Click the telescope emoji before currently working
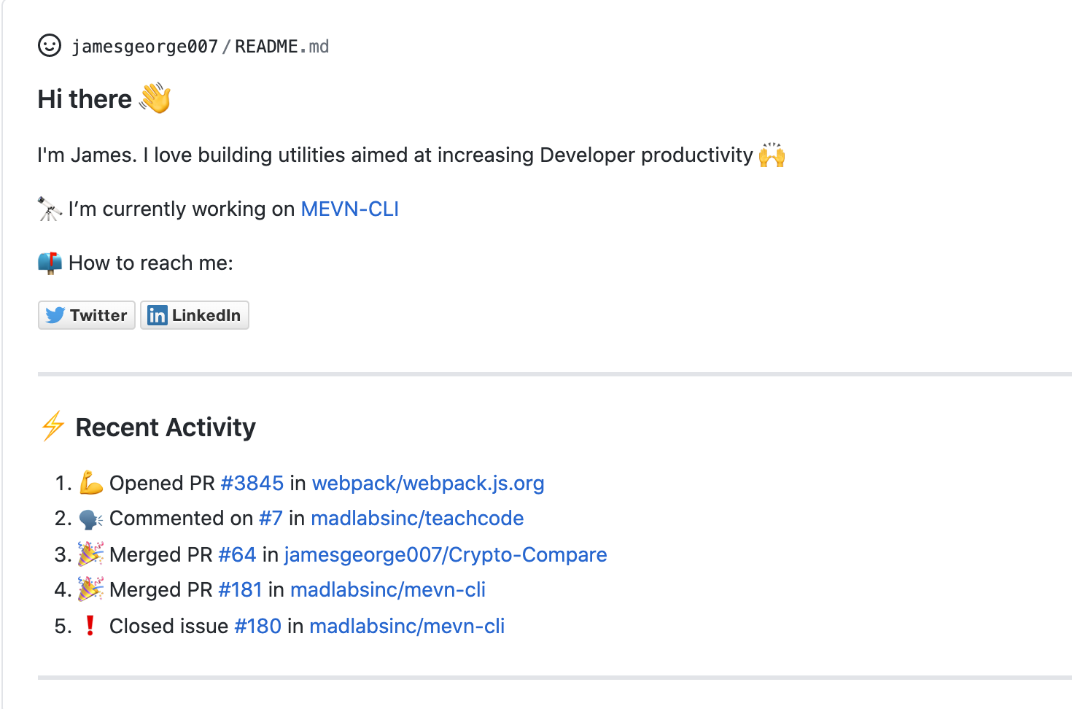Viewport: 1072px width, 709px height. tap(48, 209)
